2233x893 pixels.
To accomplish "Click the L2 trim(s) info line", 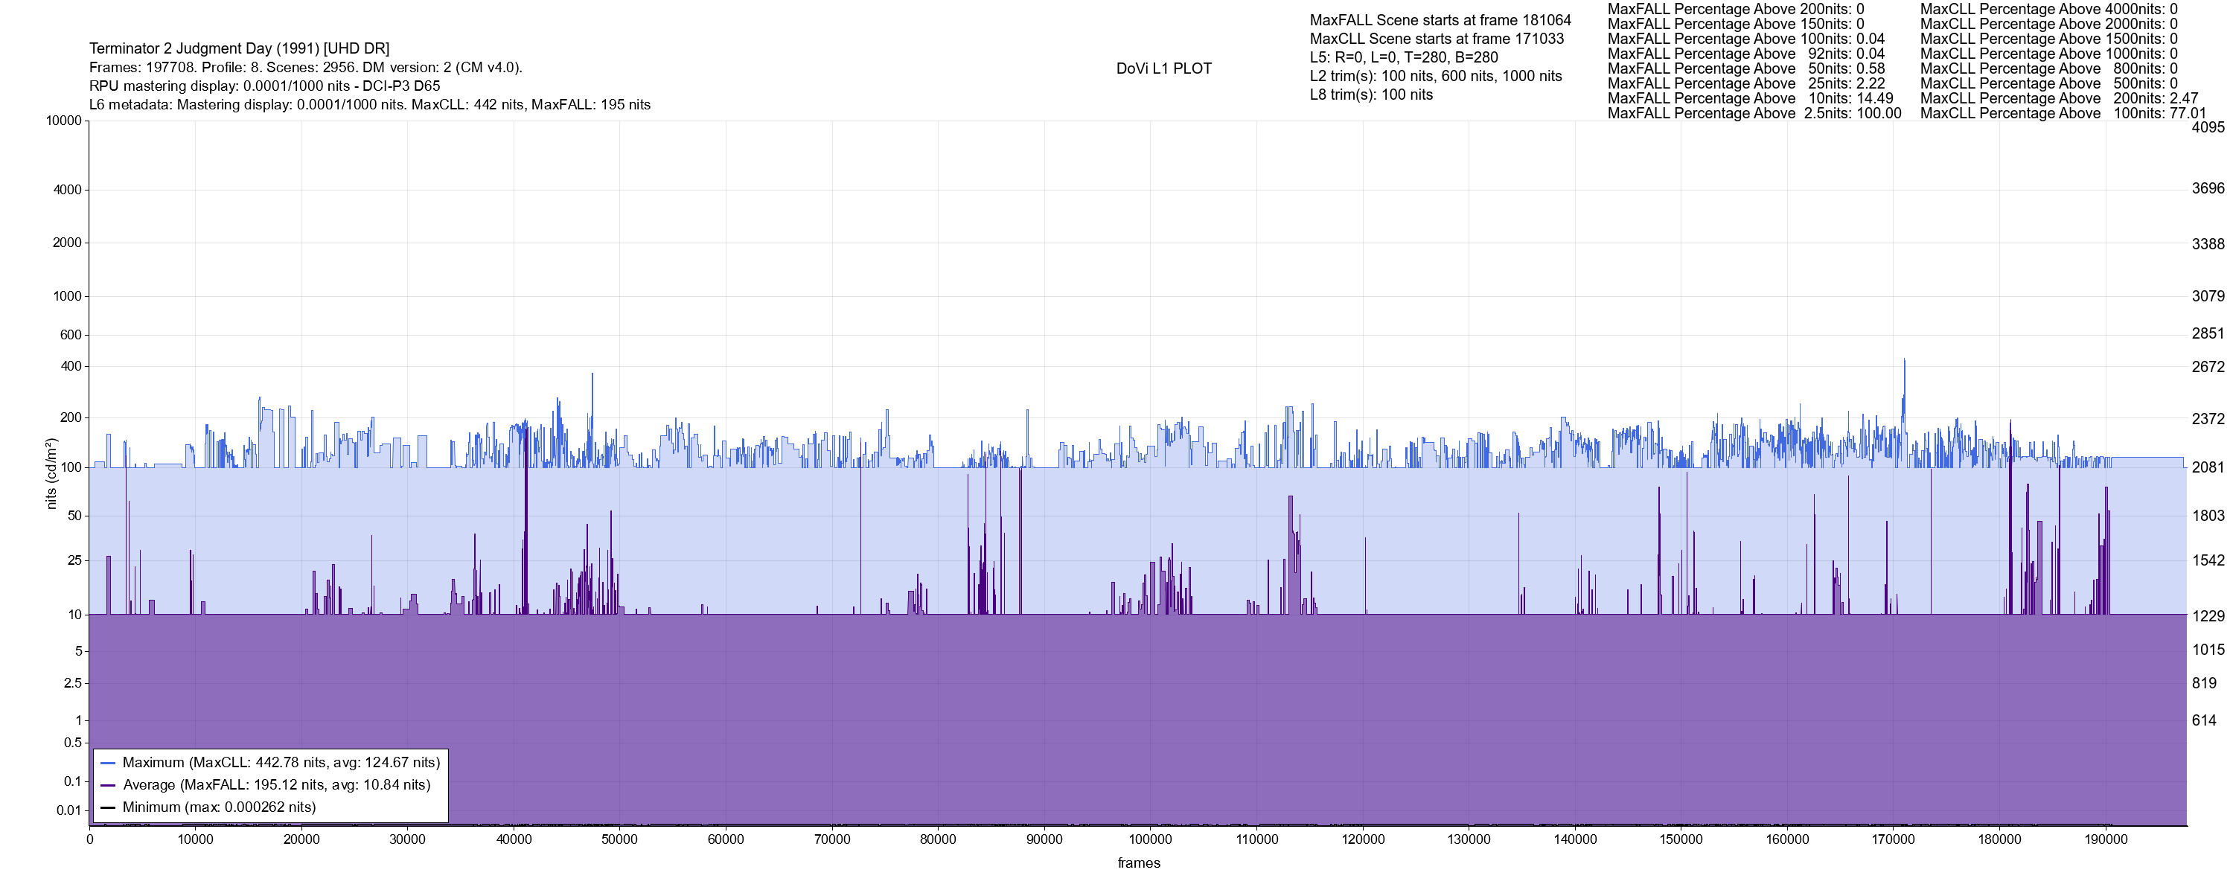I will (x=1436, y=77).
